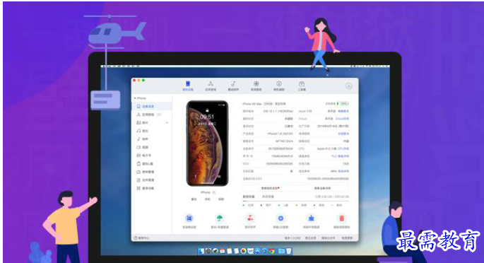Click the blue install-app shortcut icon
Screen dimensions: 484x263
189,218
